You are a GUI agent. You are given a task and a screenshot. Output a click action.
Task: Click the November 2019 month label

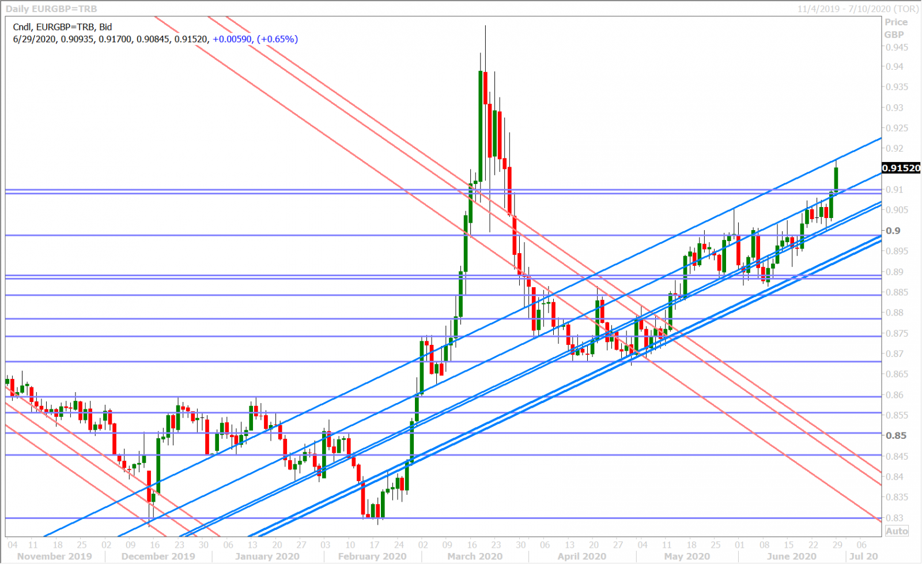(54, 557)
